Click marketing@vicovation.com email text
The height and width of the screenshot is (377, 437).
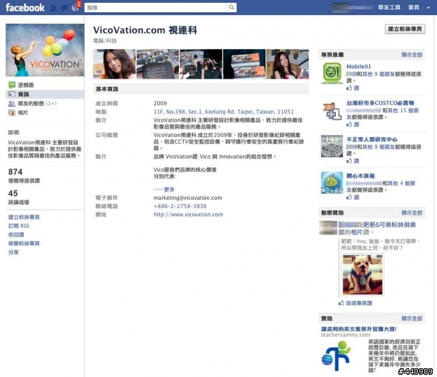click(188, 198)
